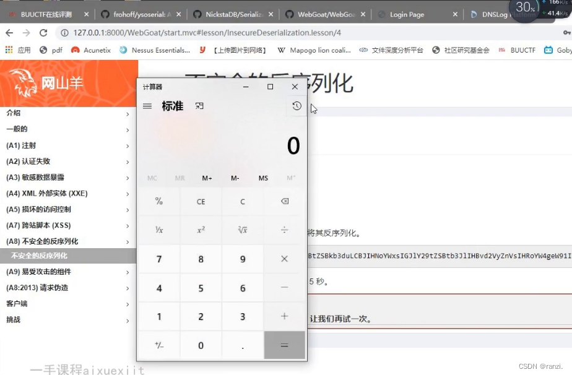Click digit 2 on calculator

pos(201,316)
